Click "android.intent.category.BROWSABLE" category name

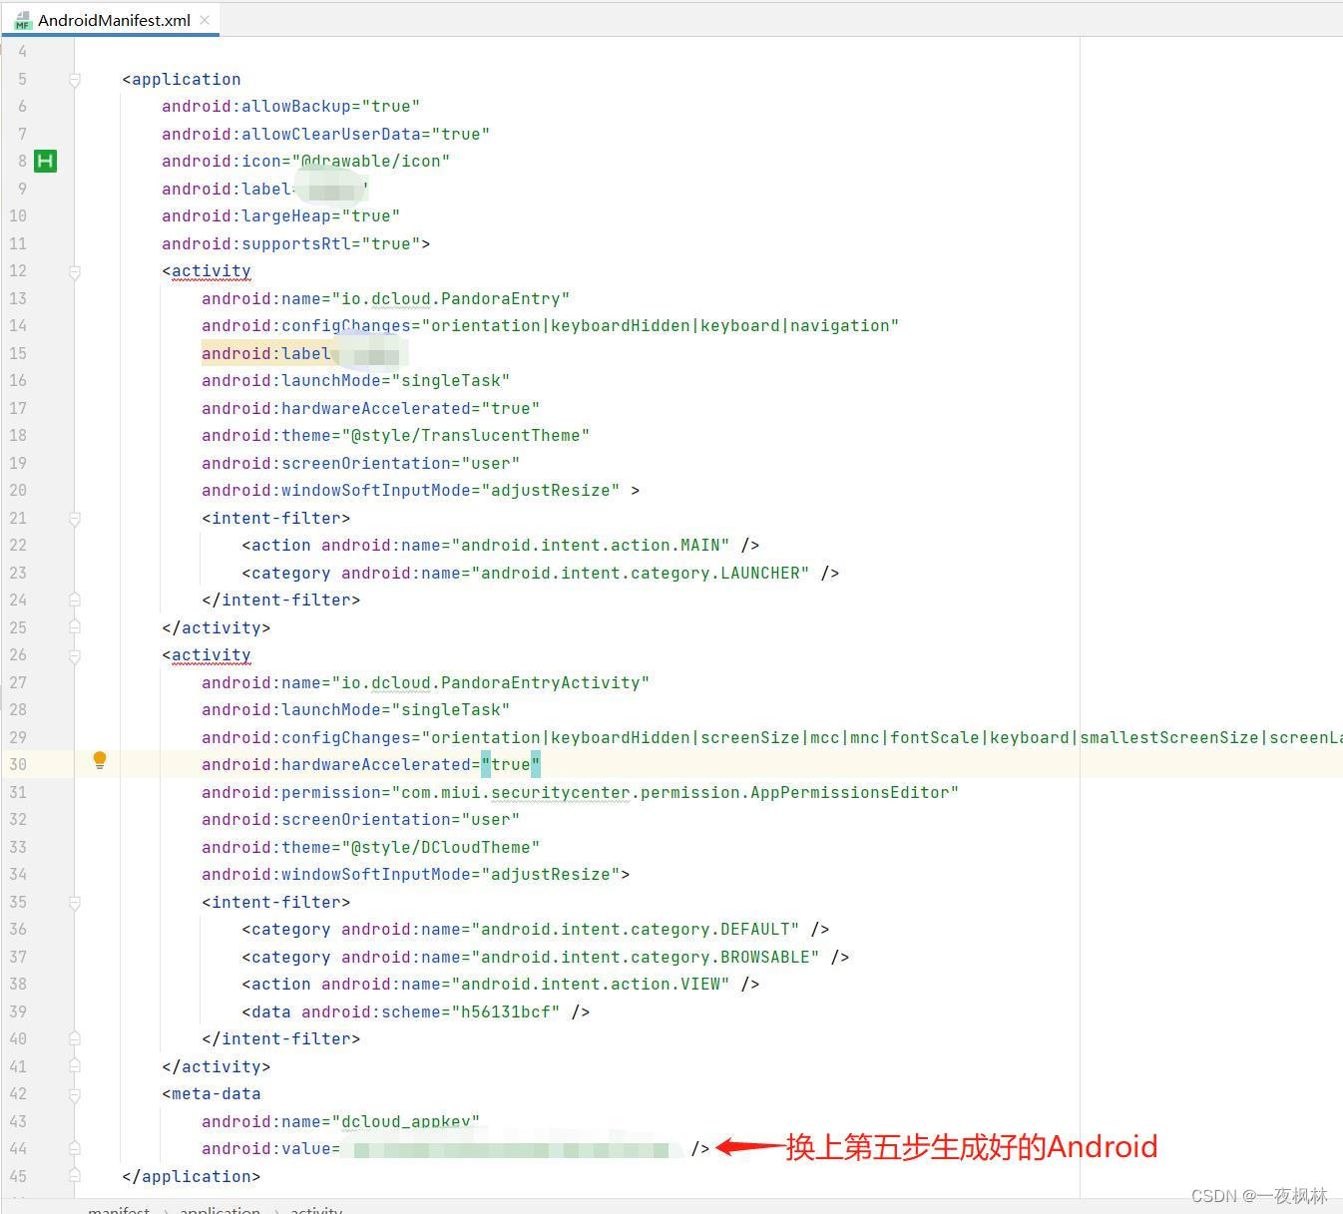pyautogui.click(x=646, y=957)
